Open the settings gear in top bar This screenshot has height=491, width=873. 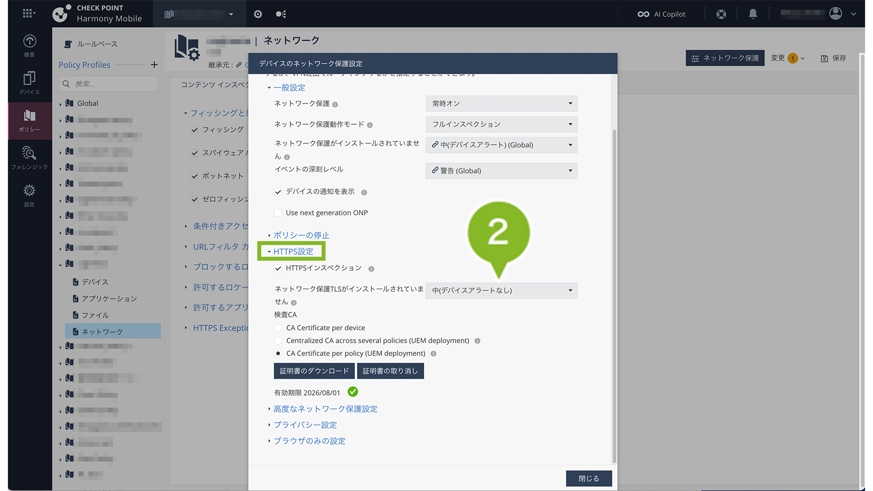pos(258,14)
